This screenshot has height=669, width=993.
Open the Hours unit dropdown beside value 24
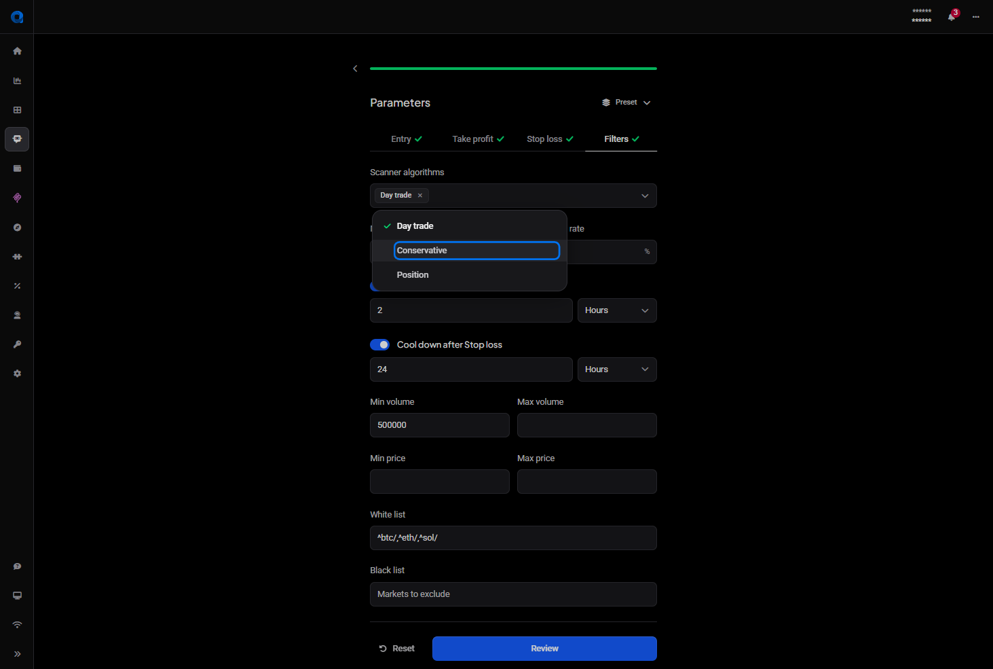(617, 369)
